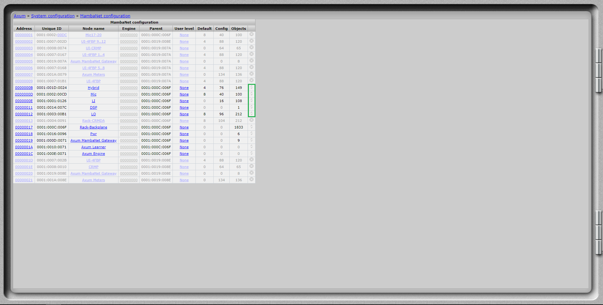Navigate to Axum breadcrumb root
Screen dimensions: 603x305
coord(19,16)
